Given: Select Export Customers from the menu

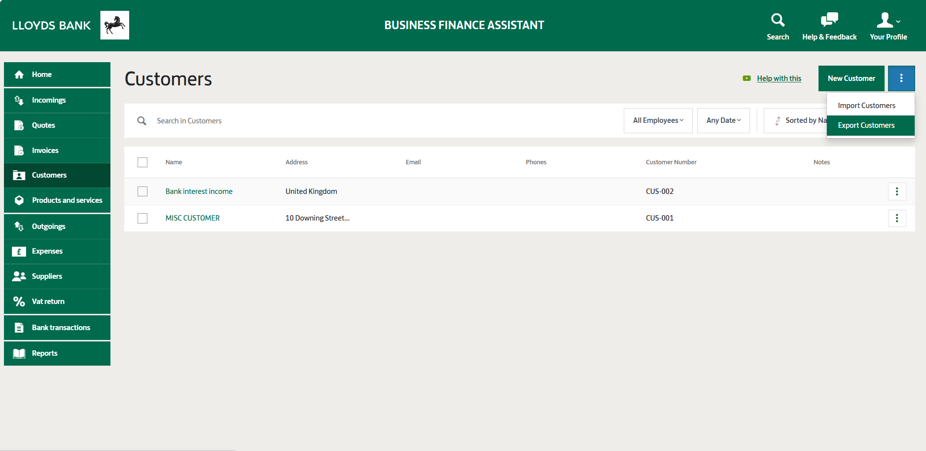Looking at the screenshot, I should pyautogui.click(x=871, y=125).
